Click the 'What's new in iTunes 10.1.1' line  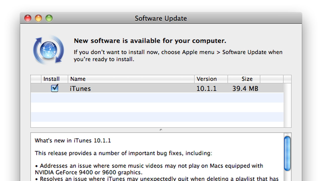(73, 141)
